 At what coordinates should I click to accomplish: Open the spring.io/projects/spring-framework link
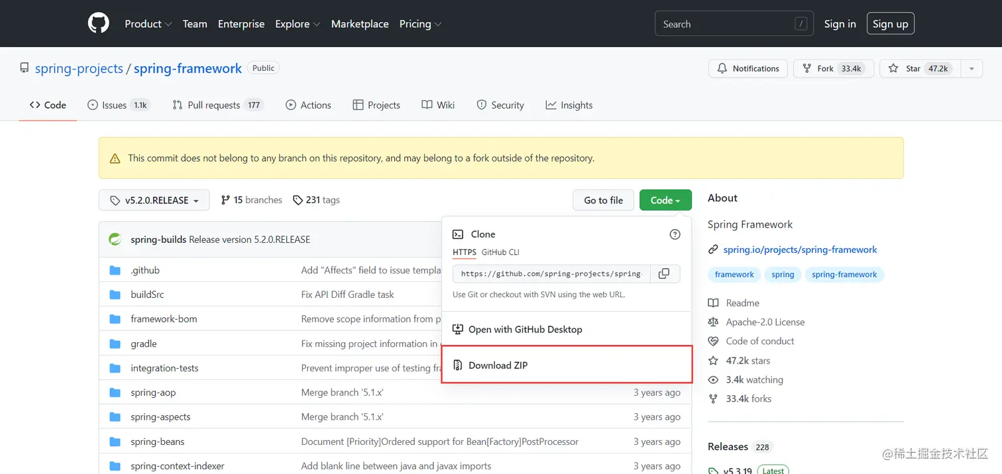(800, 250)
